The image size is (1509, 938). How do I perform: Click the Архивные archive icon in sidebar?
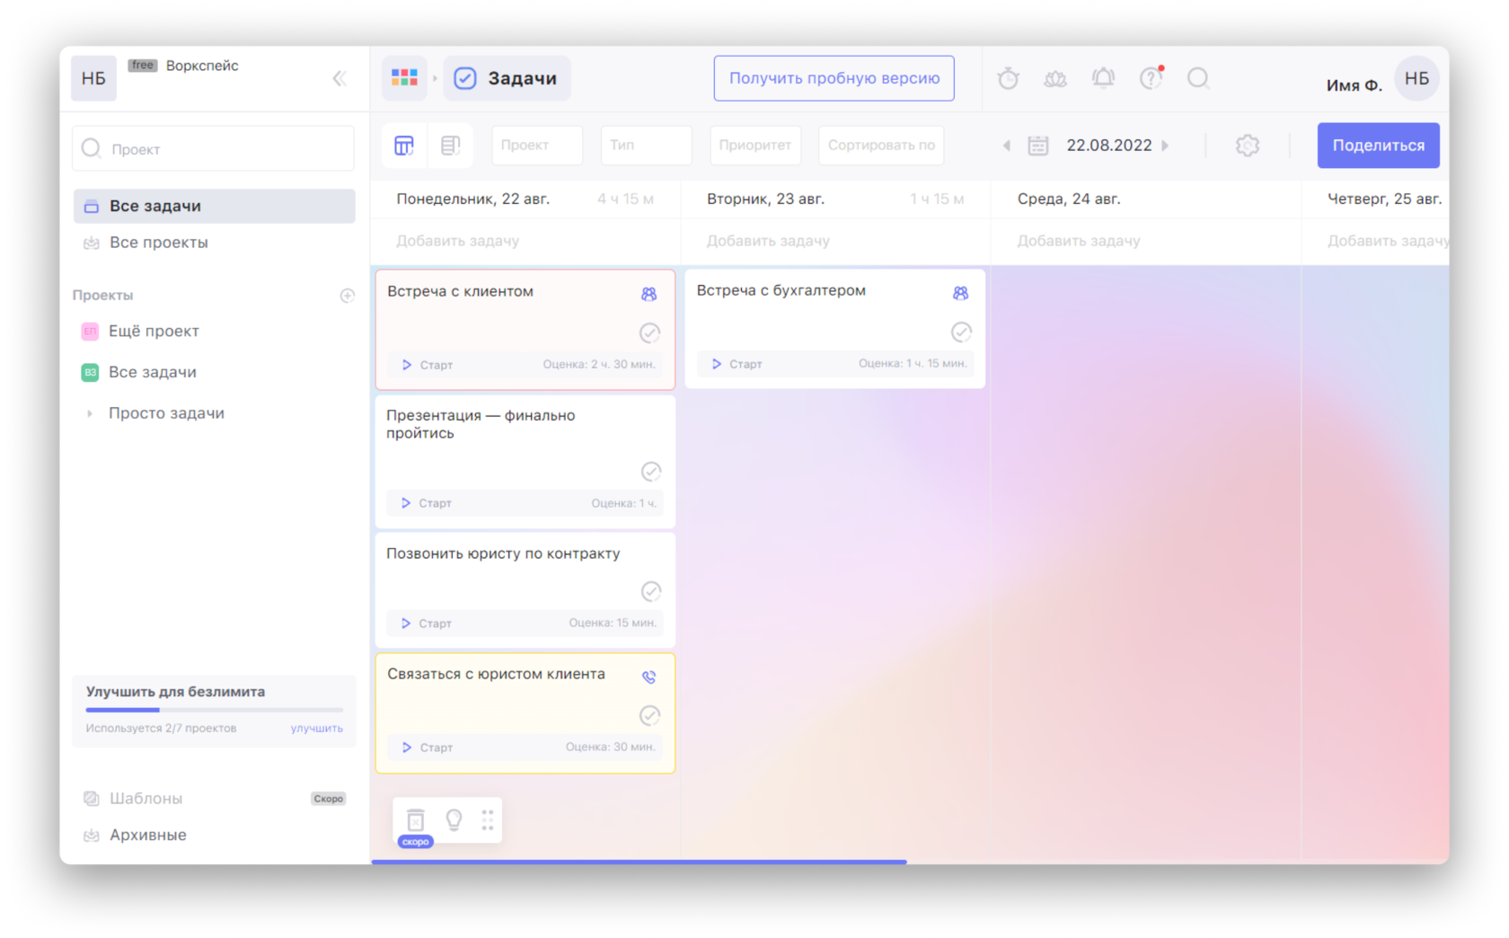point(91,836)
